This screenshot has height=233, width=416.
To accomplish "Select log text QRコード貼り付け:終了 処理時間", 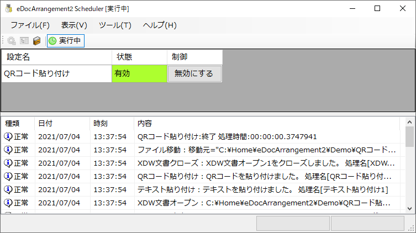I will 227,137.
